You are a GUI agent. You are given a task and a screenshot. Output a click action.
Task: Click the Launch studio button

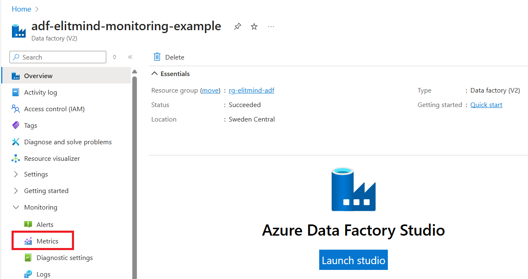tap(354, 260)
